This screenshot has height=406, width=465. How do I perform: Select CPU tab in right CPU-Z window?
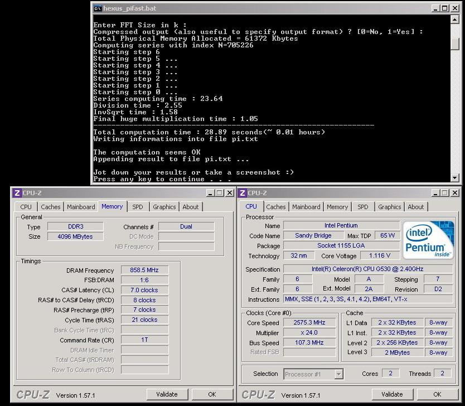[x=251, y=206]
